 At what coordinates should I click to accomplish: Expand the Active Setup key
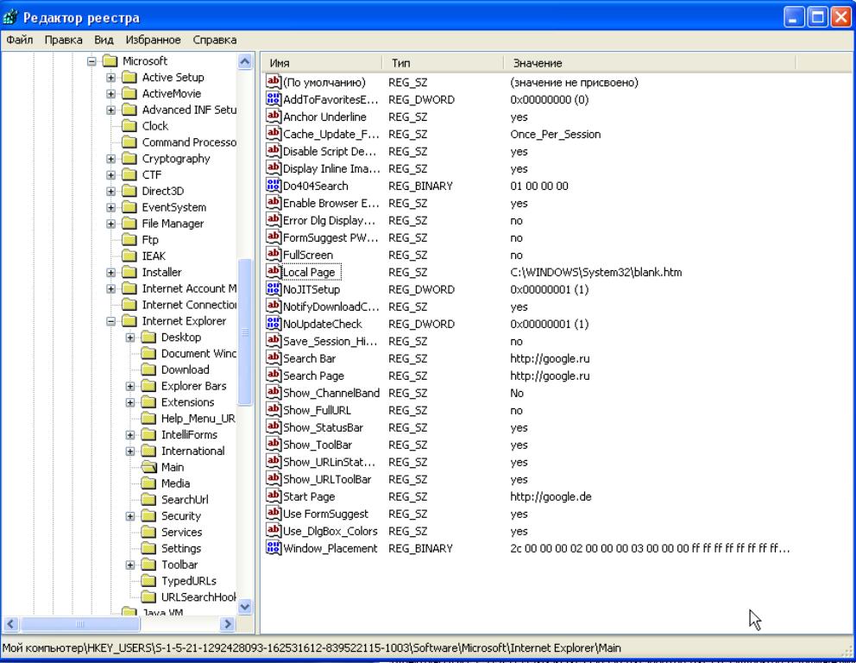pyautogui.click(x=110, y=78)
